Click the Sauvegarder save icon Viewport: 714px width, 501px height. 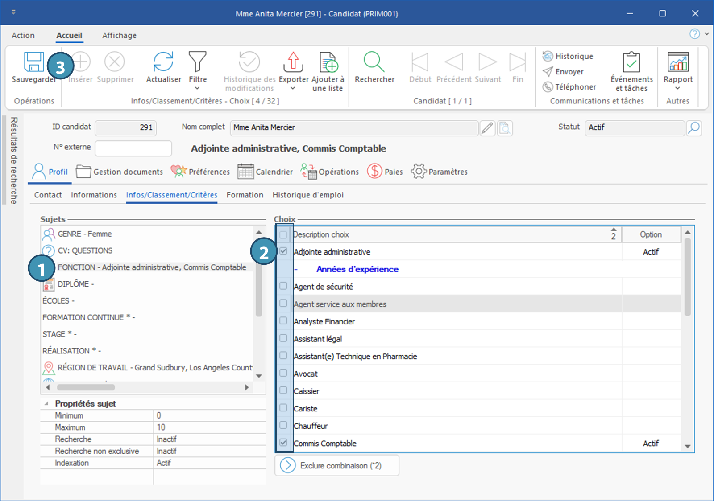coord(33,62)
